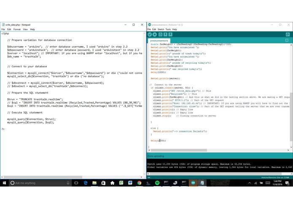Viewport: 293px width, 208px height.
Task: Open the Arduino Edit menu
Action: tap(154, 29)
